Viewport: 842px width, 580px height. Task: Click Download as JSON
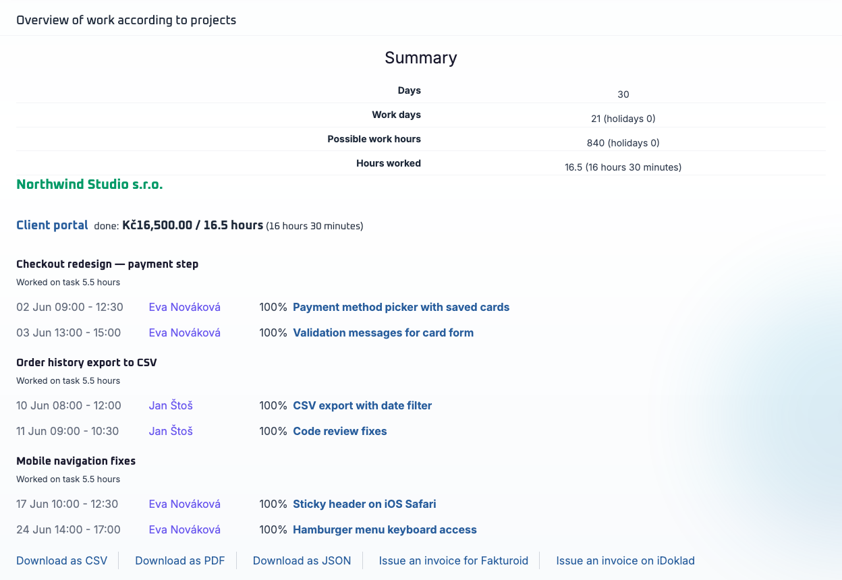click(302, 560)
